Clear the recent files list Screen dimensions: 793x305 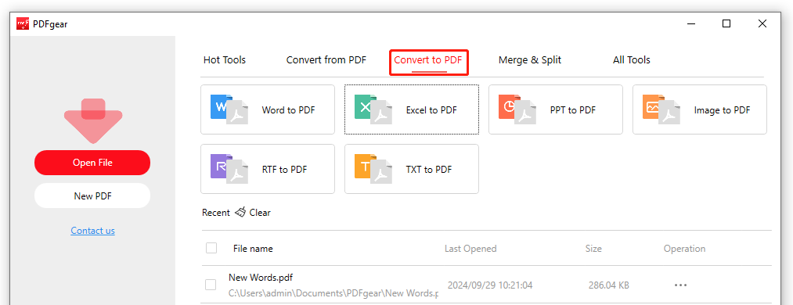click(260, 213)
